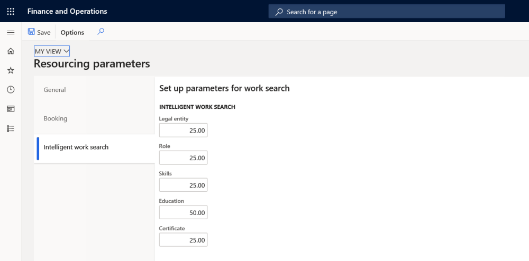529x261 pixels.
Task: Click the Education value field
Action: 183,212
